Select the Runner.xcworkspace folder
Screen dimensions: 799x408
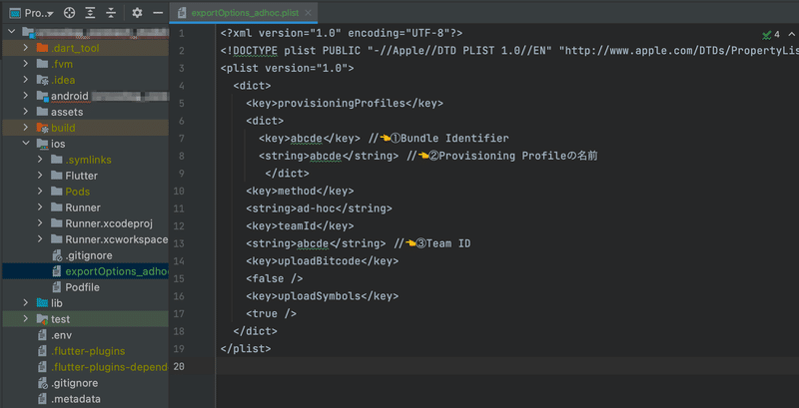116,239
